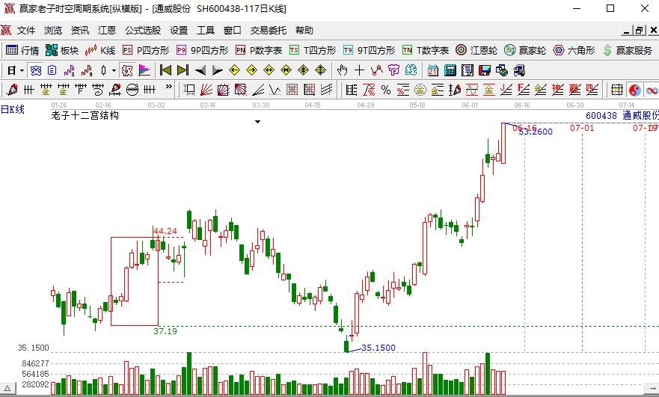The height and width of the screenshot is (397, 659).
Task: Open the 帮助 menu
Action: pyautogui.click(x=304, y=30)
